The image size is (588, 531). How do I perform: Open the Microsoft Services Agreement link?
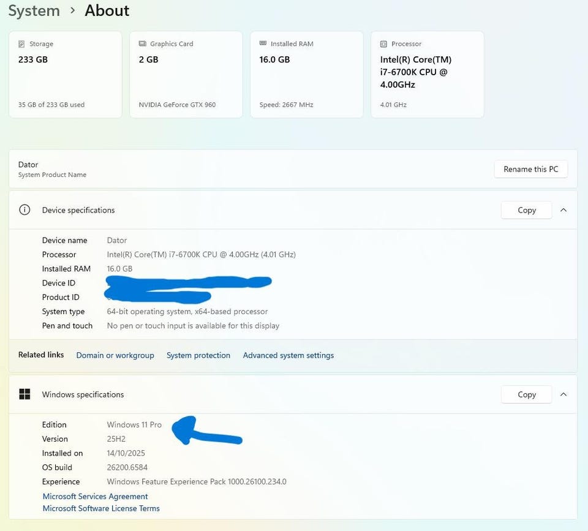coord(95,496)
